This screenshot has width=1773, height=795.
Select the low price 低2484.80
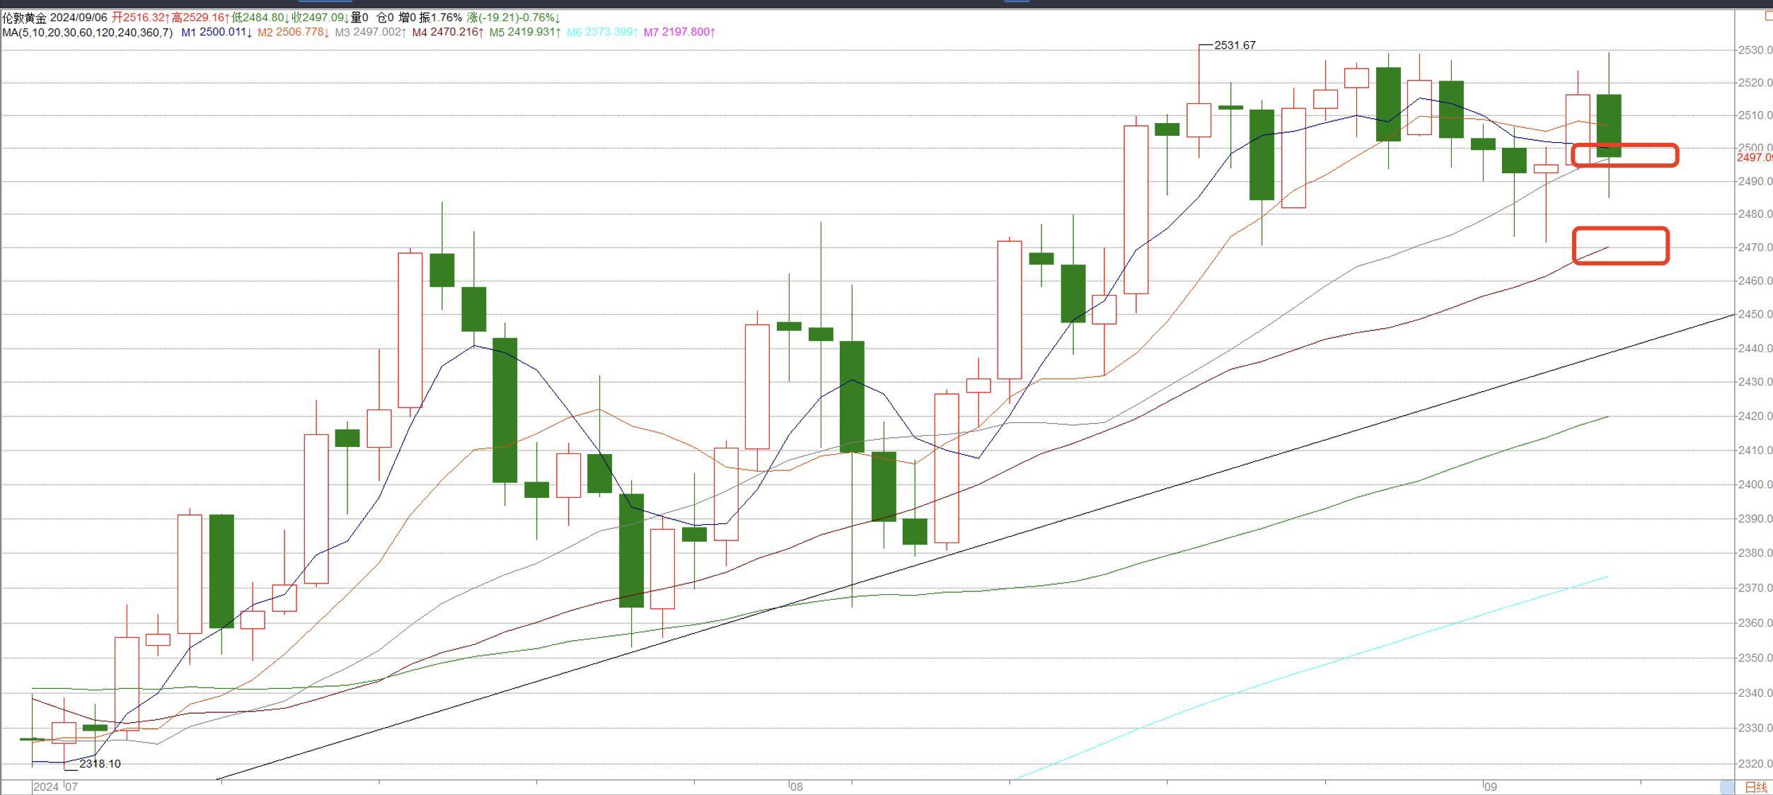point(260,18)
